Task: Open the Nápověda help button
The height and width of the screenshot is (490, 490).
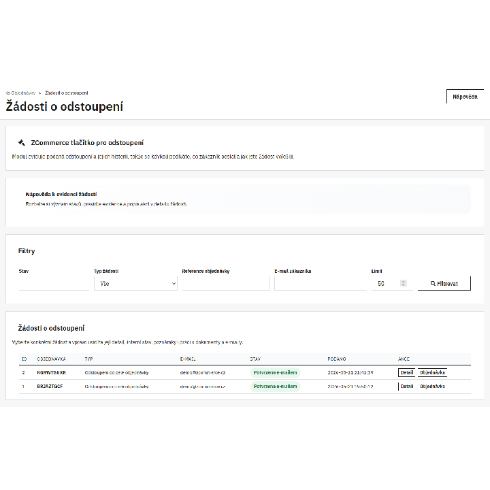Action: tap(465, 97)
